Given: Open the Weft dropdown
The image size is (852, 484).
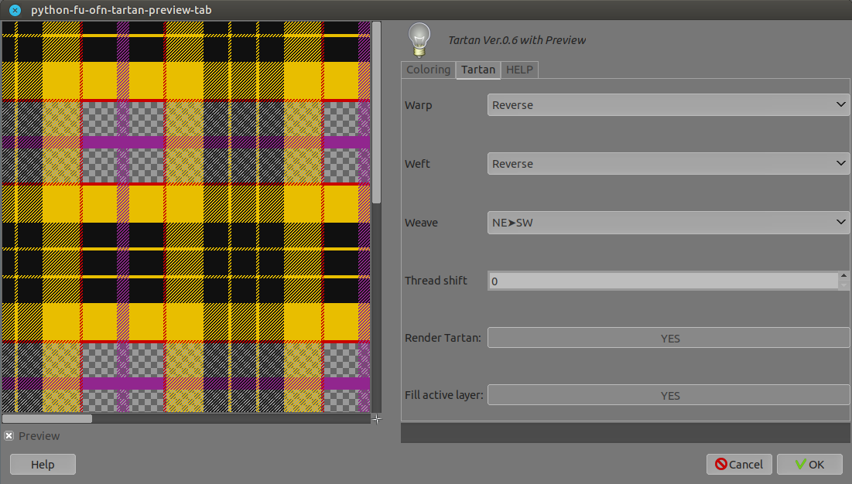Looking at the screenshot, I should [x=669, y=163].
